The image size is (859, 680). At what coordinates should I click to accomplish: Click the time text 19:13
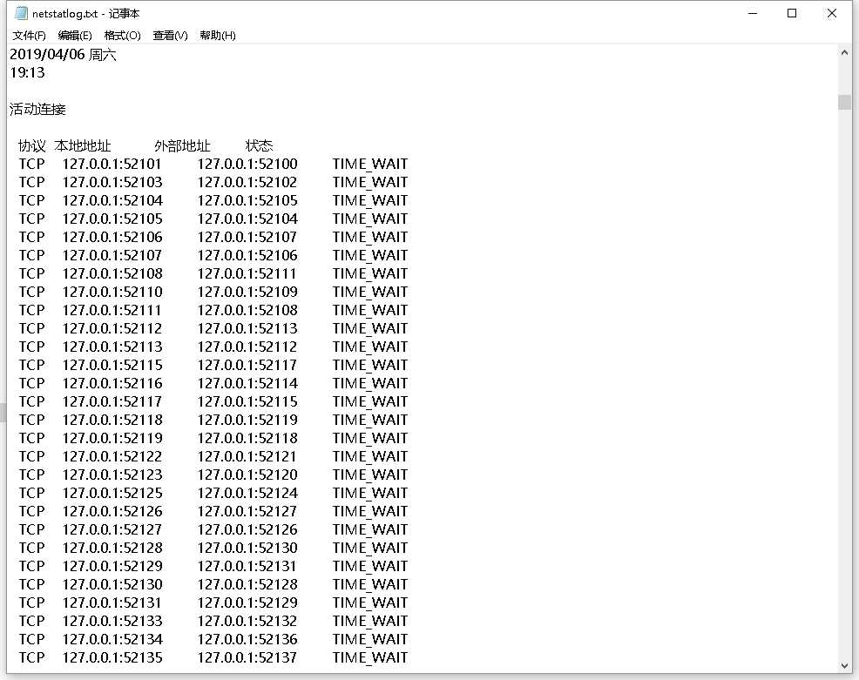coord(27,73)
